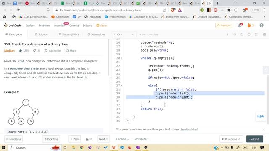Click the browser address bar
This screenshot has height=151, width=269.
click(x=108, y=10)
